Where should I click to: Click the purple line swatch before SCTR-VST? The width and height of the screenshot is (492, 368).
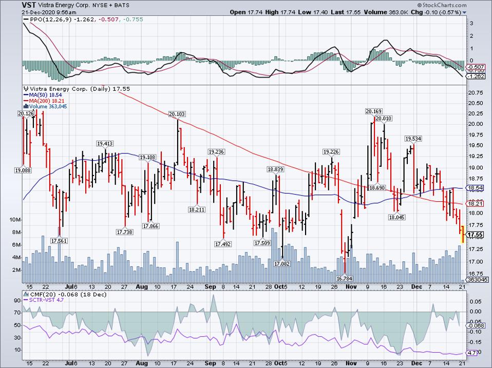pyautogui.click(x=26, y=300)
